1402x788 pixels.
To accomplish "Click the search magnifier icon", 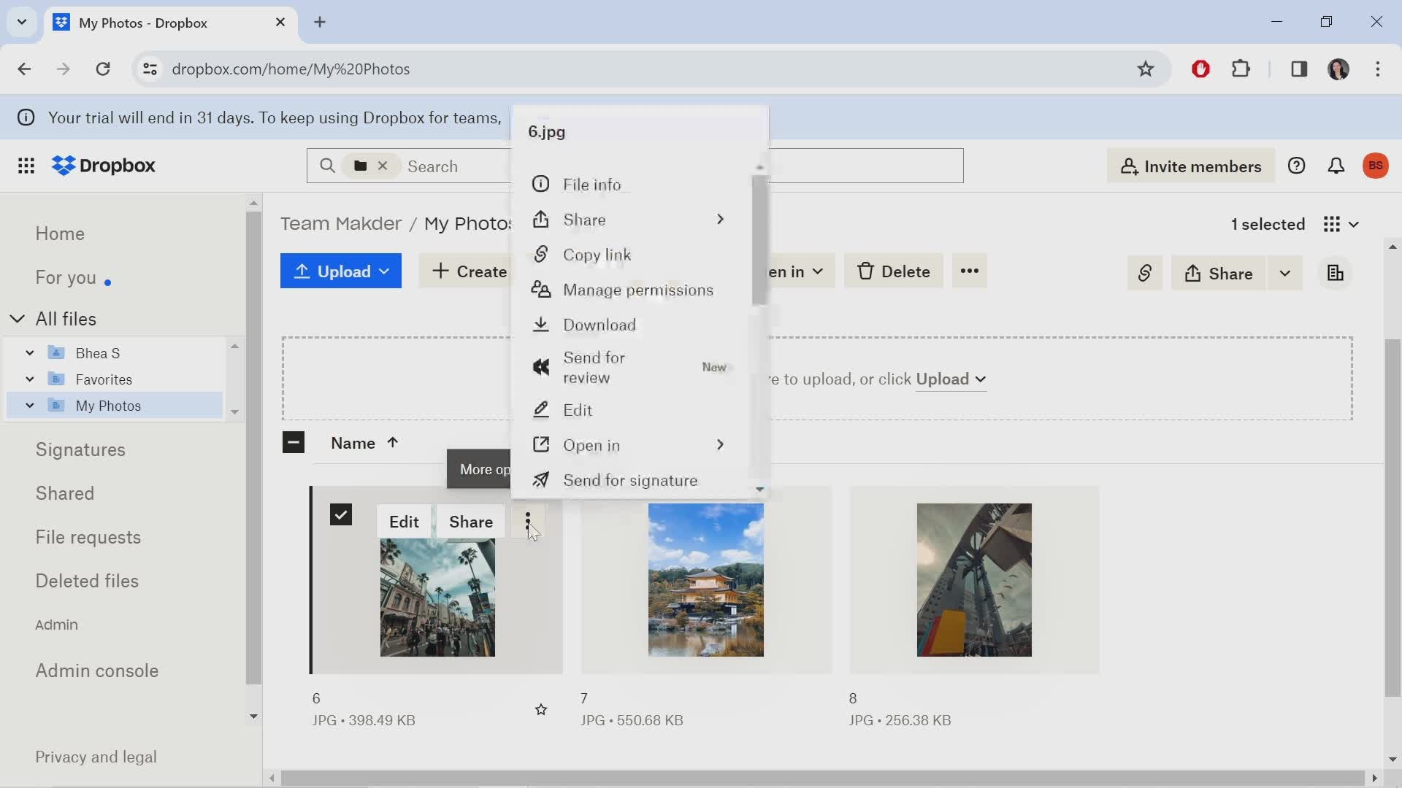I will click(x=327, y=166).
